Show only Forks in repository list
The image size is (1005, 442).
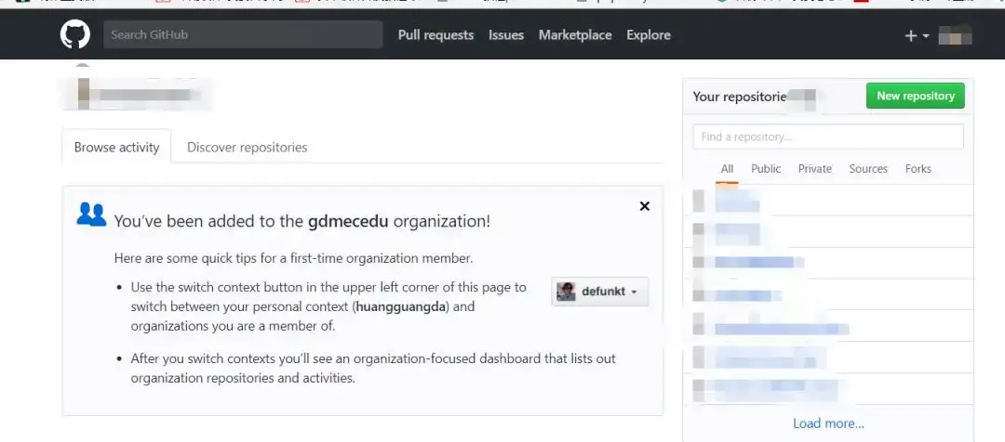point(918,168)
